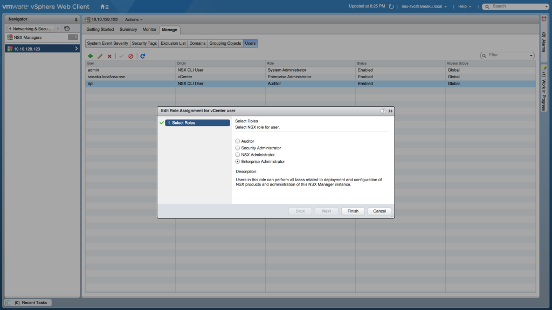Click the red X delete user icon

109,56
